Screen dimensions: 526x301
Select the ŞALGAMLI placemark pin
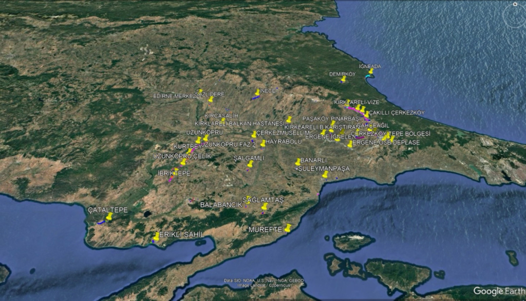tap(250, 165)
